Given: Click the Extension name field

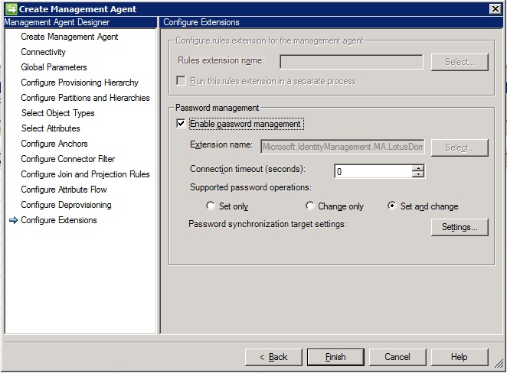Looking at the screenshot, I should tap(342, 147).
